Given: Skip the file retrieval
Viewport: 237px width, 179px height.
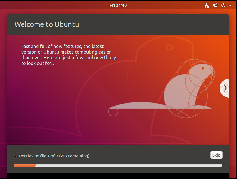Looking at the screenshot, I should (216, 155).
